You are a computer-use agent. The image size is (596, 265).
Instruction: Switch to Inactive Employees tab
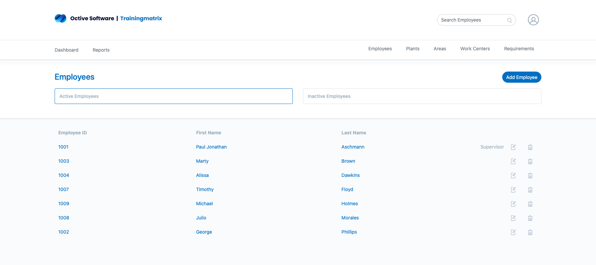tap(422, 96)
